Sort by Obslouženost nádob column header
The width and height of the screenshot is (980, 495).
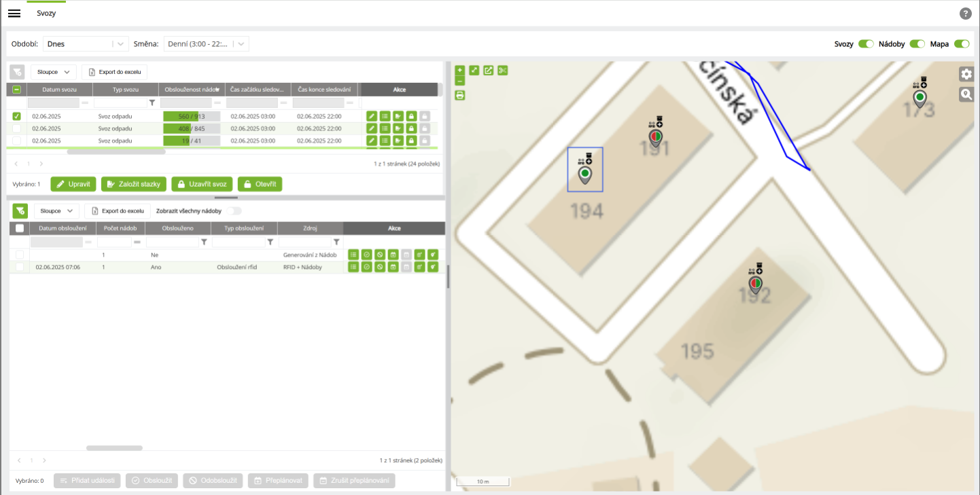(x=192, y=90)
